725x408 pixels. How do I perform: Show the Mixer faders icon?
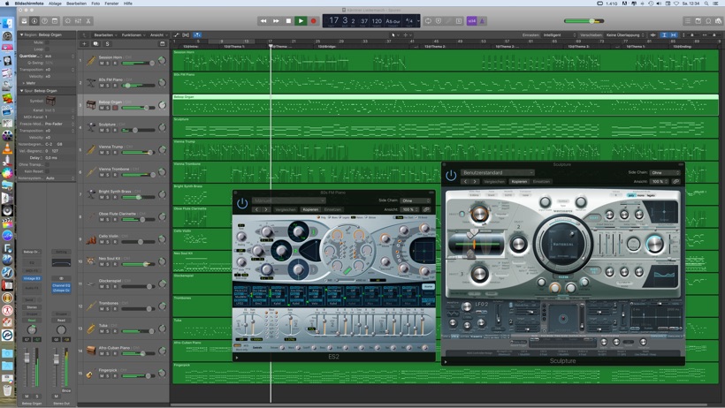click(x=78, y=21)
